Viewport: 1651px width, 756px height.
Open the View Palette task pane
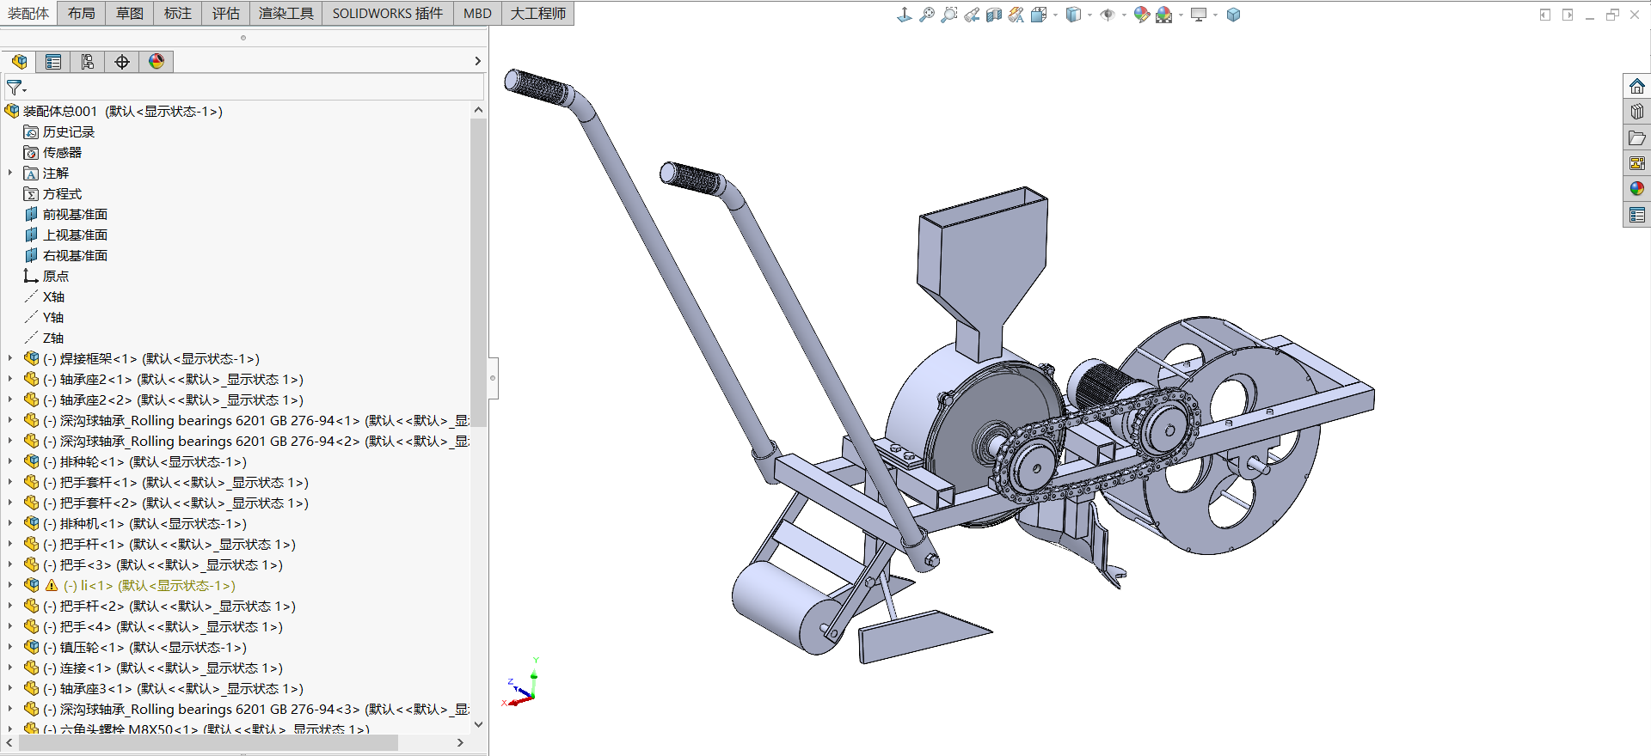1636,163
